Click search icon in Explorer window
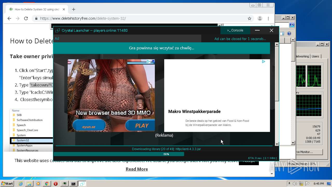 292,25
